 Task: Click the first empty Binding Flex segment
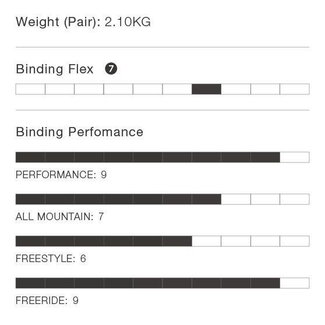30,89
